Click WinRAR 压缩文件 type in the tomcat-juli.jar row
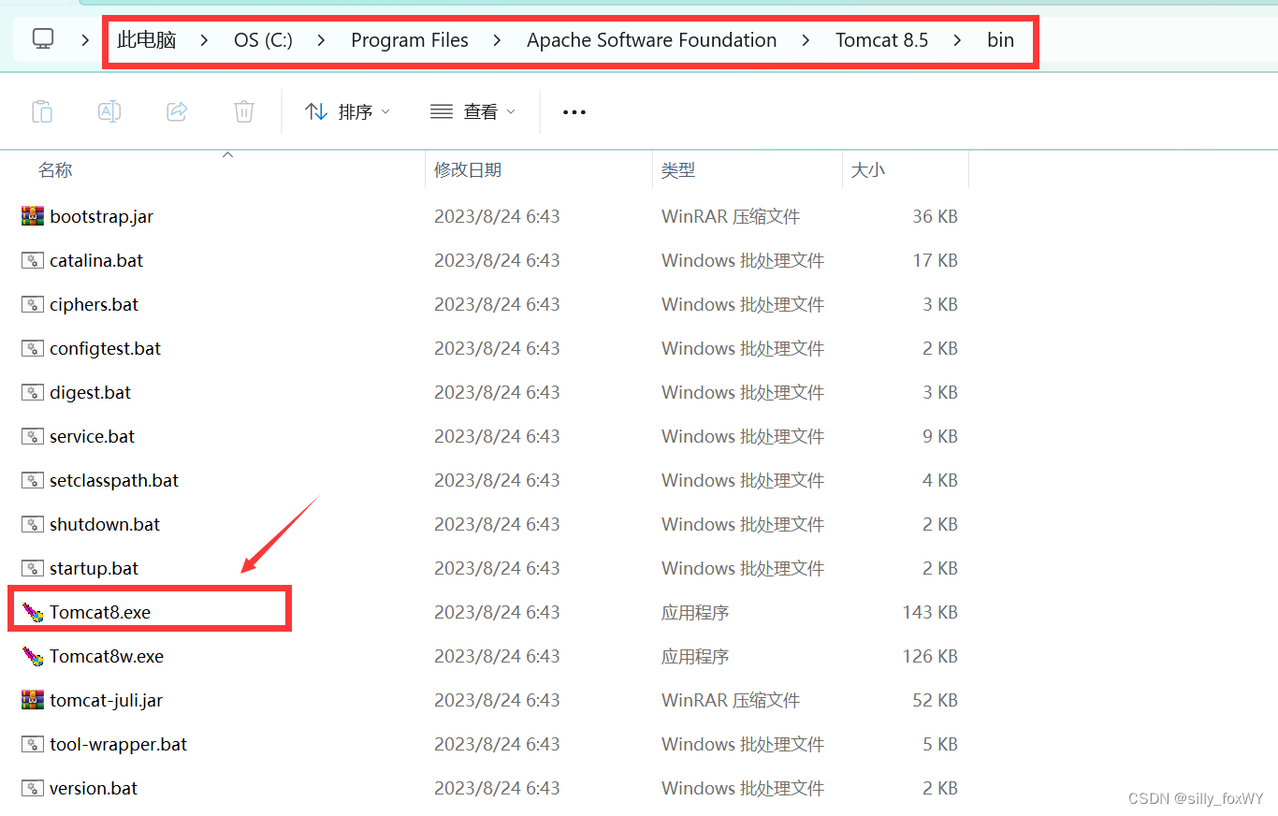The width and height of the screenshot is (1278, 816). tap(731, 700)
